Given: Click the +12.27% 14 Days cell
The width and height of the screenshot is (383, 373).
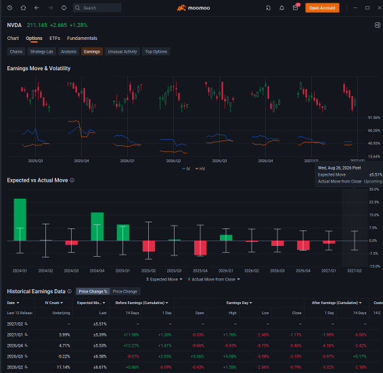Looking at the screenshot, I should coord(131,345).
